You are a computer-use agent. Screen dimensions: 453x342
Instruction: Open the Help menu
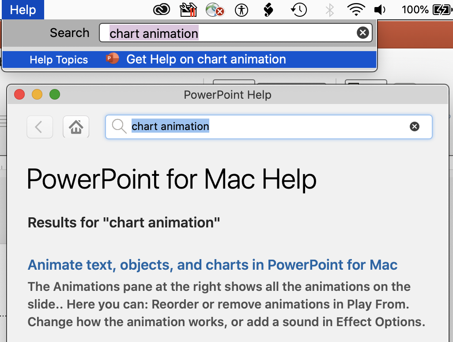point(23,10)
